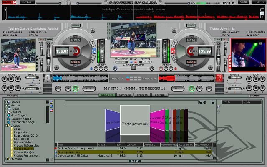Select Techno Dance Champions track row
The image size is (267, 167).
pyautogui.click(x=133, y=149)
